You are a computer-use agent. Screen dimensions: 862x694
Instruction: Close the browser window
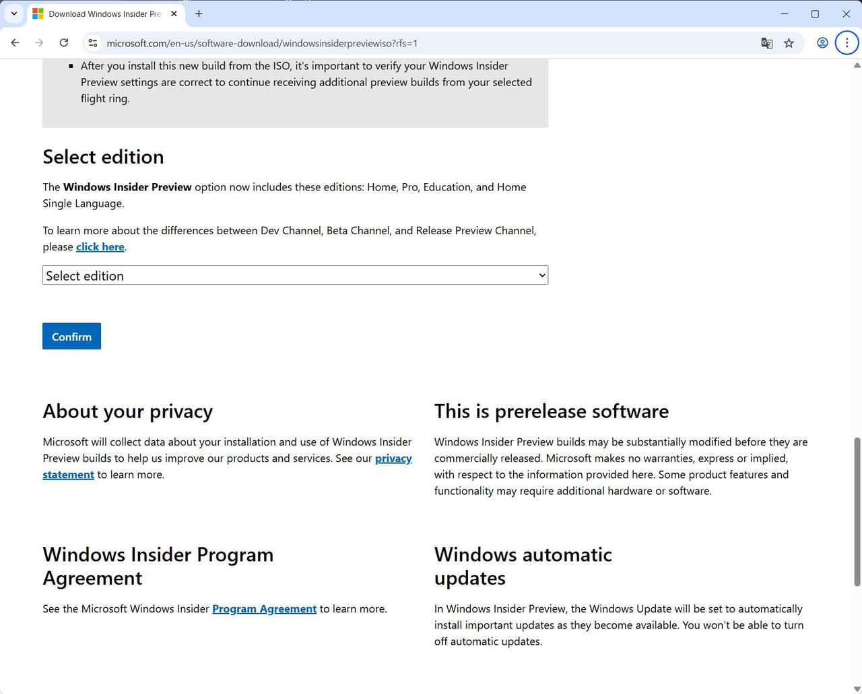tap(846, 13)
